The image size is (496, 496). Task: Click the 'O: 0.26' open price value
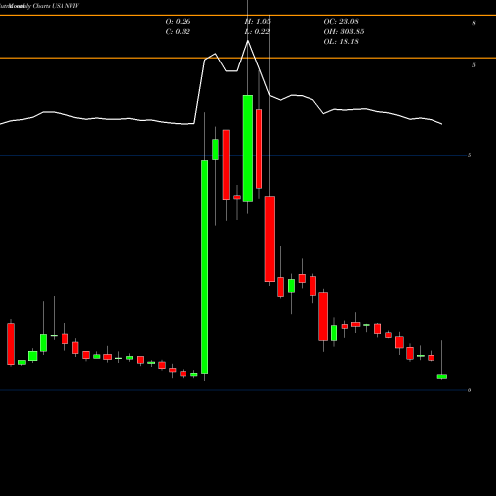click(x=178, y=22)
